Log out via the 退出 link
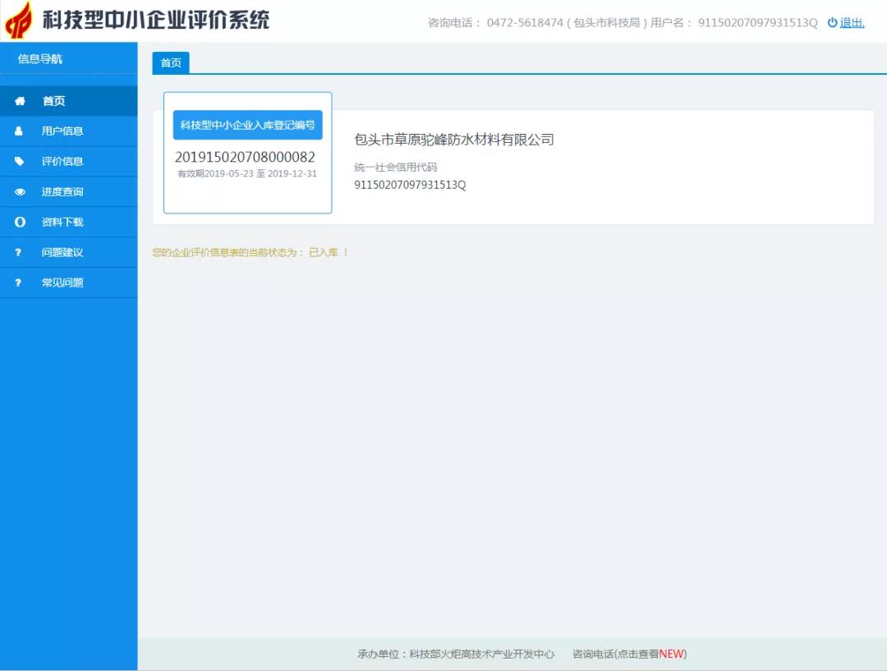887x671 pixels. tap(852, 23)
